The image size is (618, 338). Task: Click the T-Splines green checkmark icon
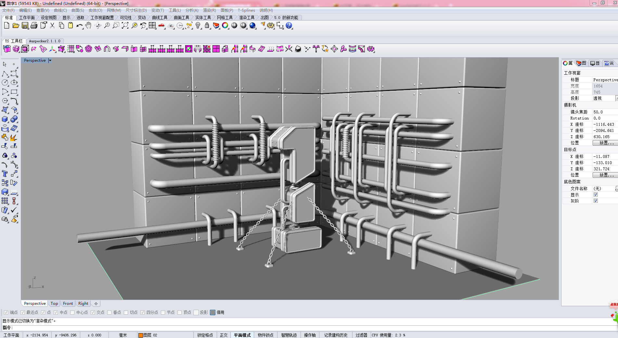189,49
